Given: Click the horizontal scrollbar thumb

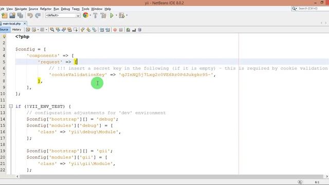Looking at the screenshot, I should click(171, 176).
